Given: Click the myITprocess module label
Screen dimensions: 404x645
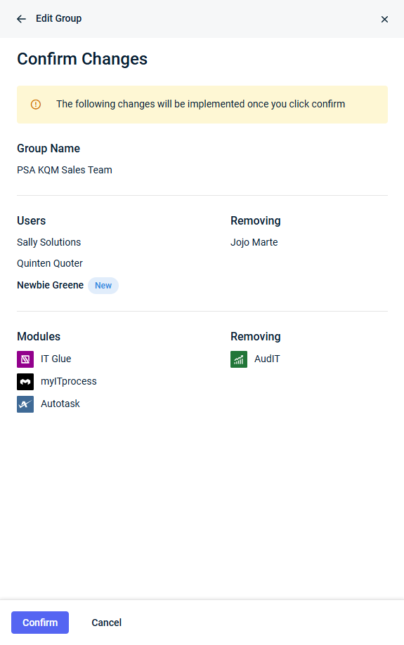Looking at the screenshot, I should (x=69, y=381).
